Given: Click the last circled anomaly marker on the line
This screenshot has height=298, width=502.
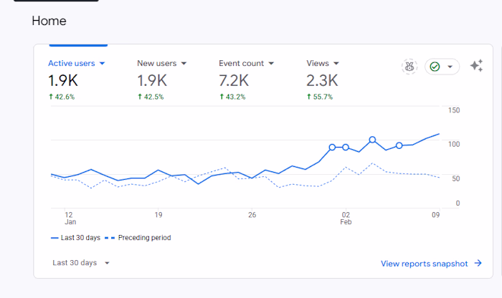Looking at the screenshot, I should coord(399,145).
